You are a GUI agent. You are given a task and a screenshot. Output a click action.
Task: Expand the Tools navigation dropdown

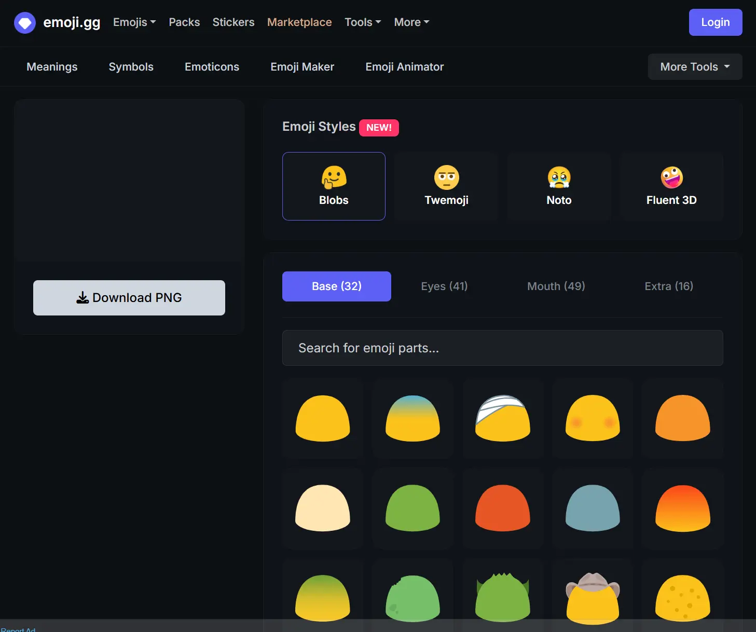tap(363, 22)
